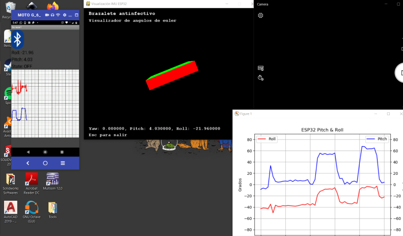Click the Roll legend entry in plot

267,139
